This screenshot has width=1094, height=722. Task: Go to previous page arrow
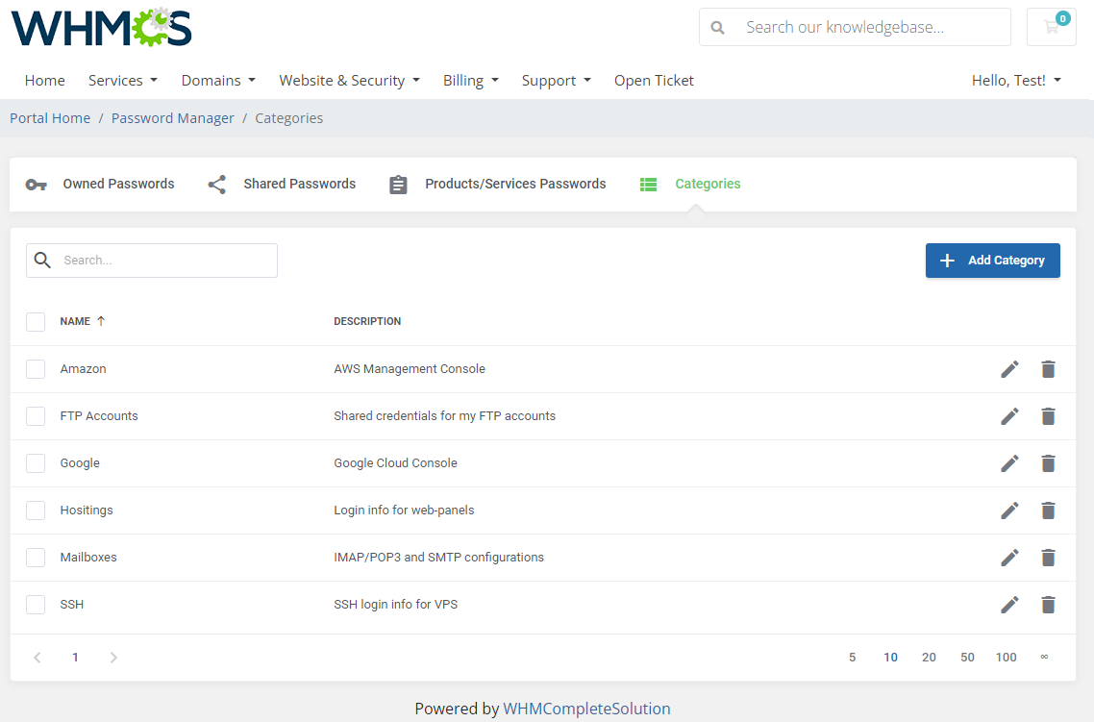point(37,658)
